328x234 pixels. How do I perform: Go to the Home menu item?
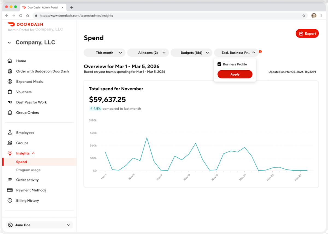tap(21, 61)
